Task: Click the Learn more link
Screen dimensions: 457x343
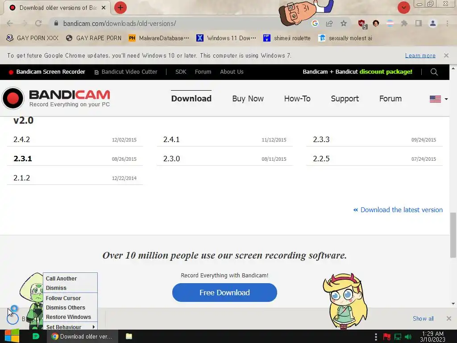Action: tap(420, 55)
